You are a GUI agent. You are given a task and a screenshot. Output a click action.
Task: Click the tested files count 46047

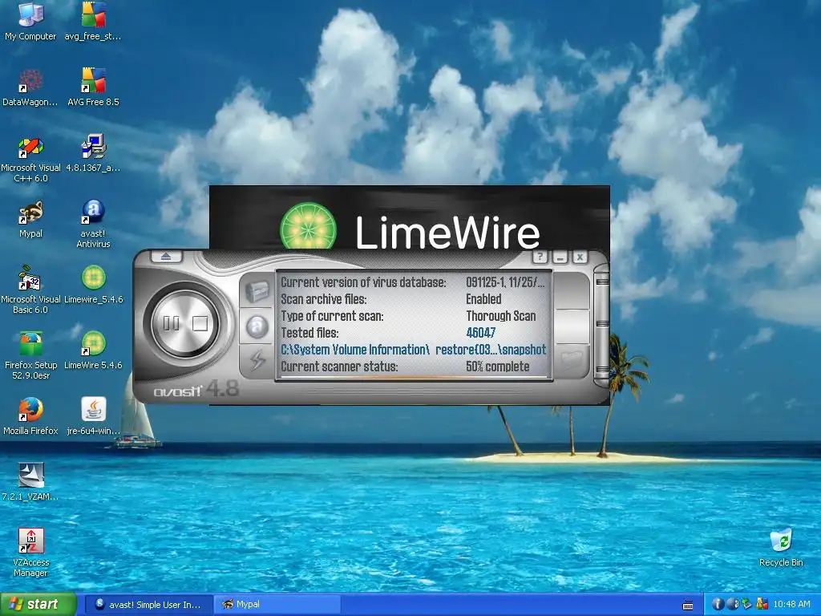click(481, 333)
